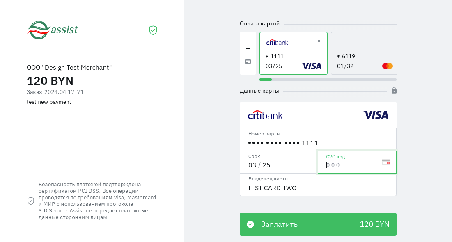
Task: Click the Срок expiry date field
Action: (278, 165)
